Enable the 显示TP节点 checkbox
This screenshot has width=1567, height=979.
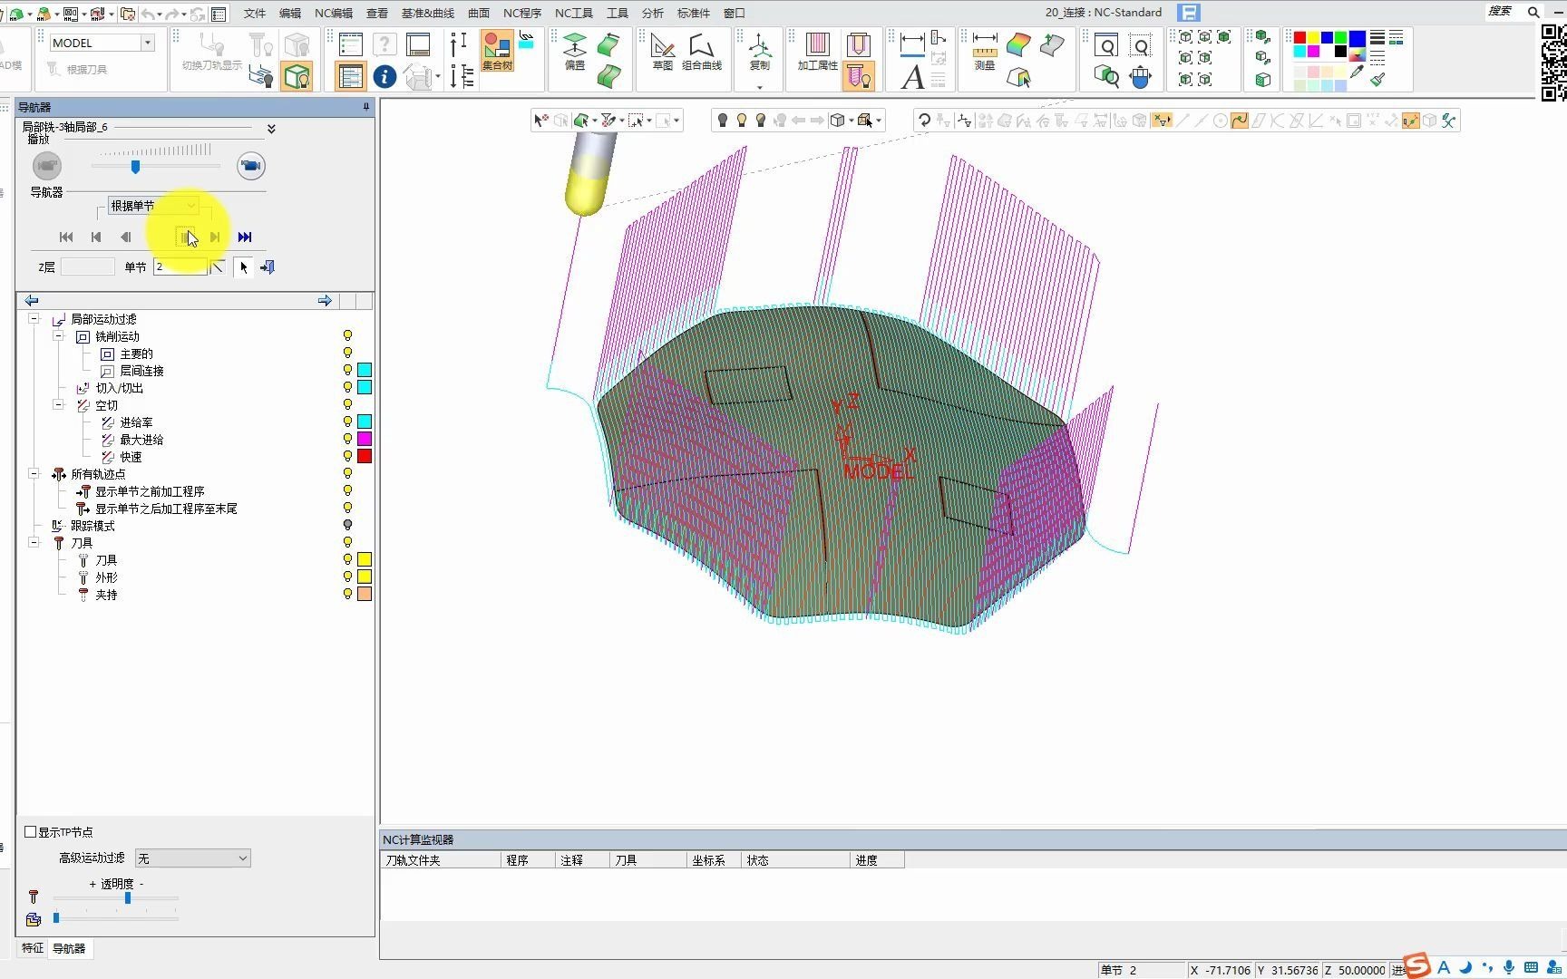click(x=31, y=832)
